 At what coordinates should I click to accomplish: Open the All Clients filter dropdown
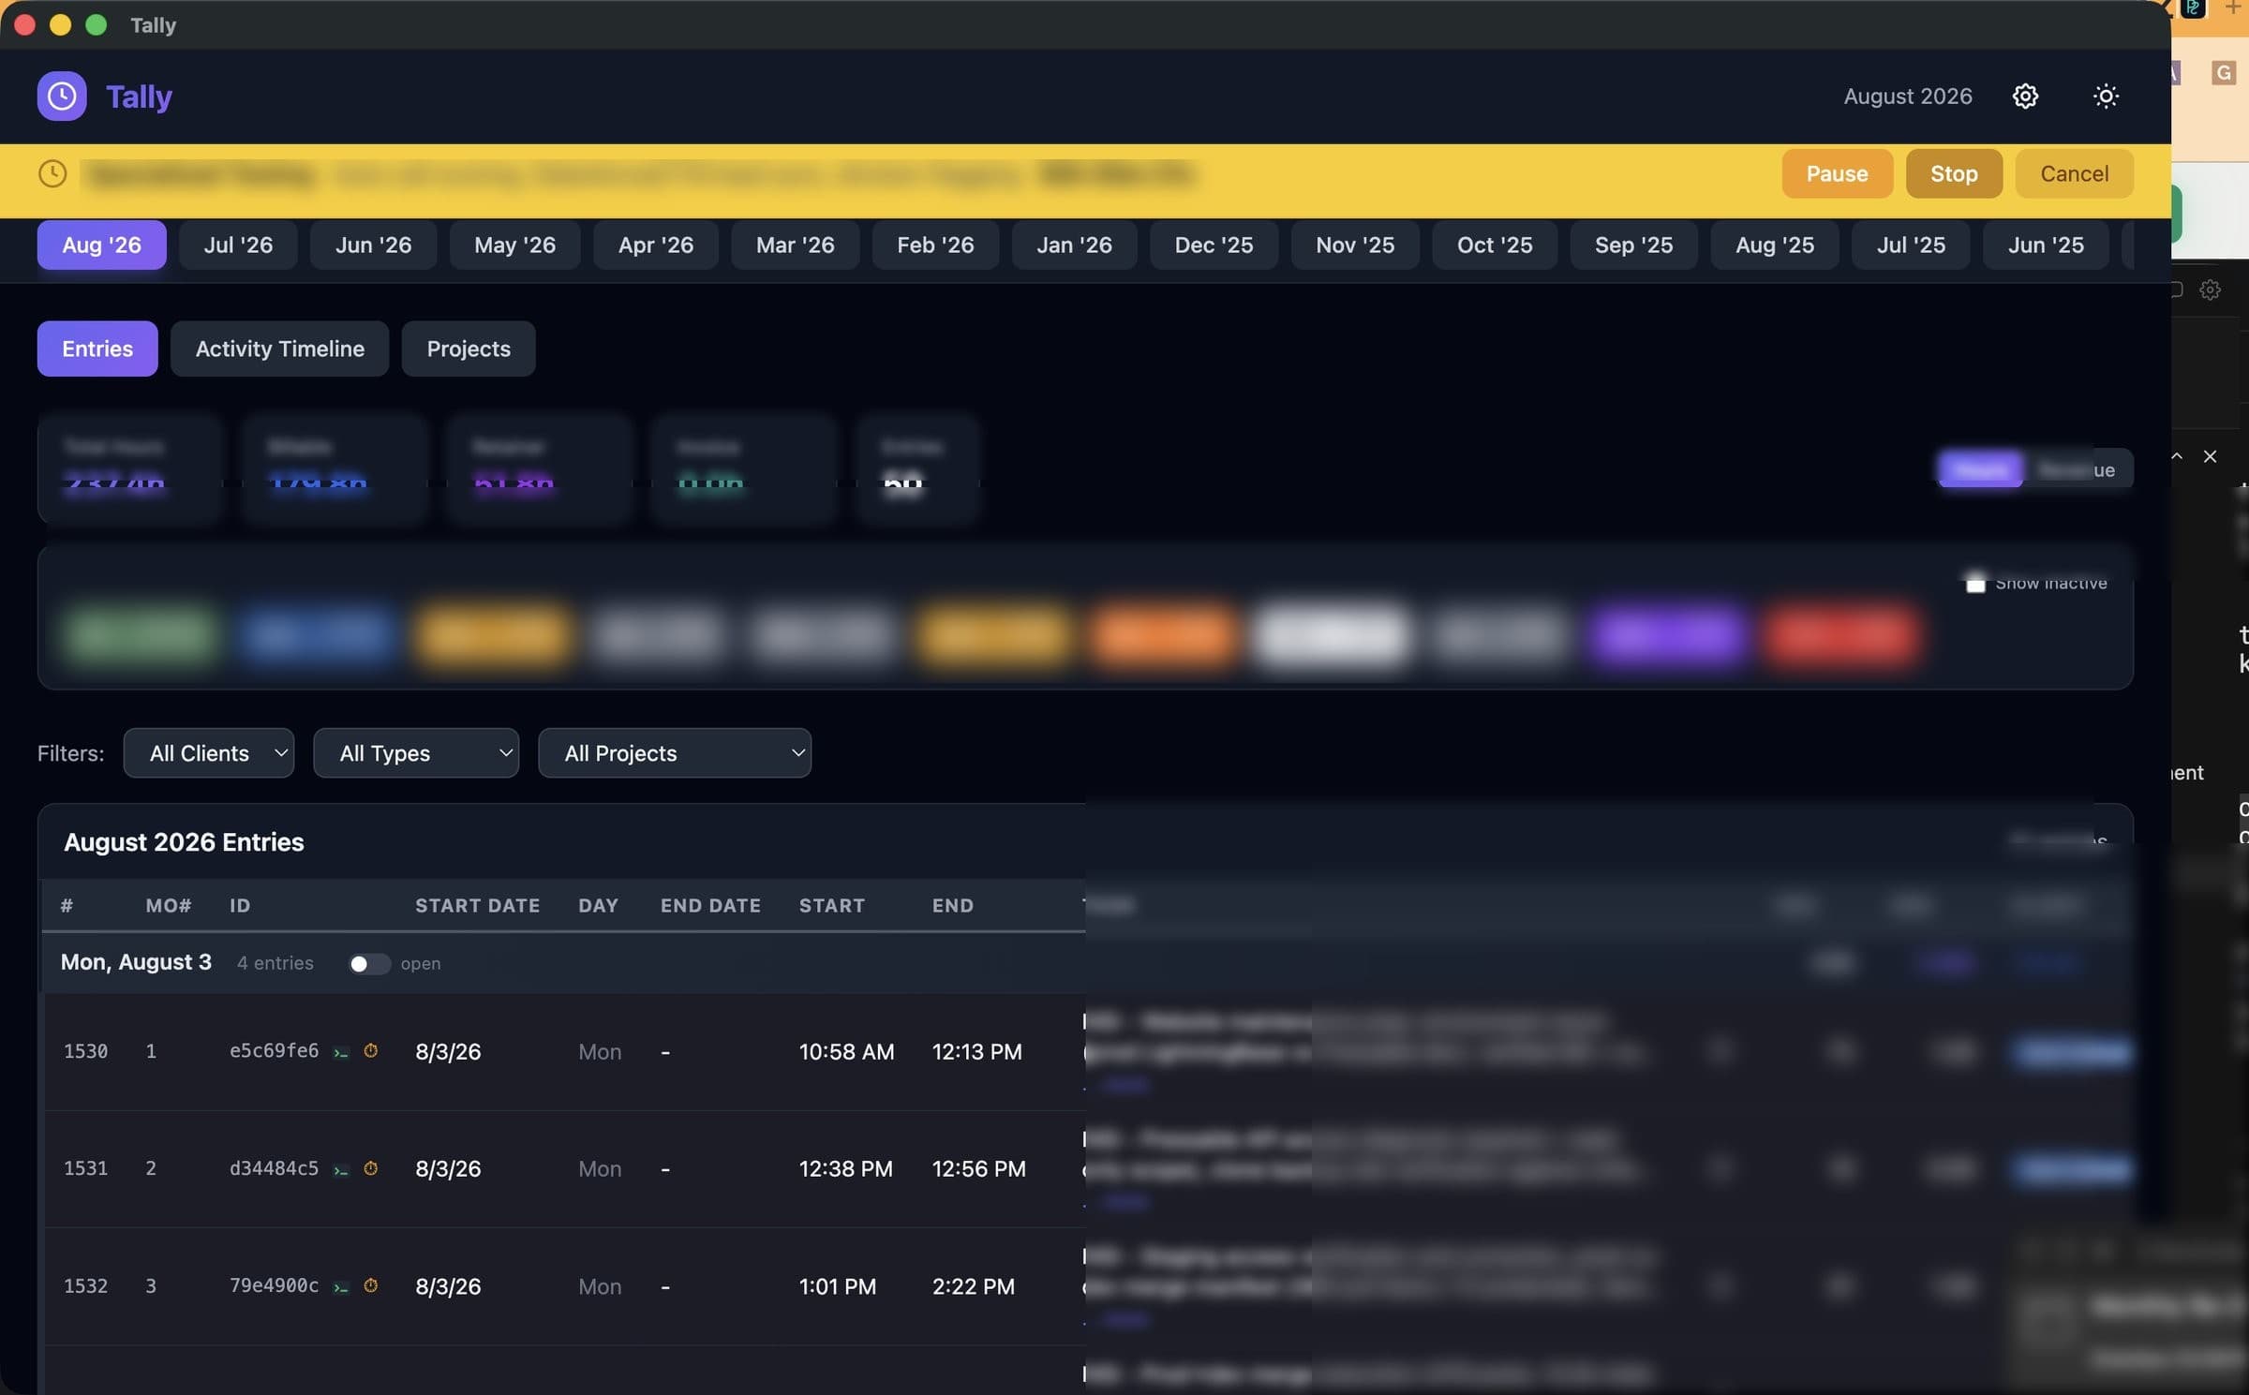(209, 753)
